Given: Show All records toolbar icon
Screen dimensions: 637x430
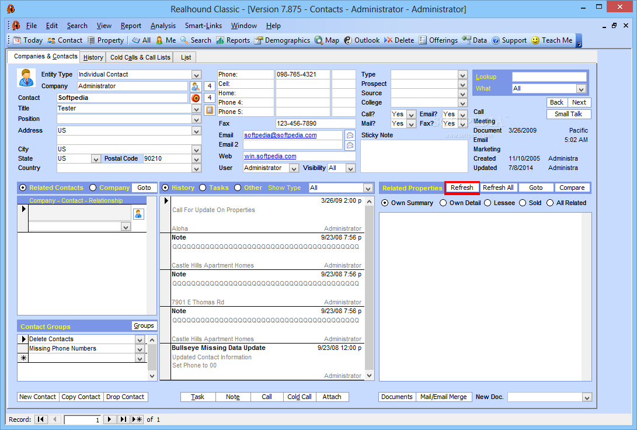Looking at the screenshot, I should click(x=142, y=40).
